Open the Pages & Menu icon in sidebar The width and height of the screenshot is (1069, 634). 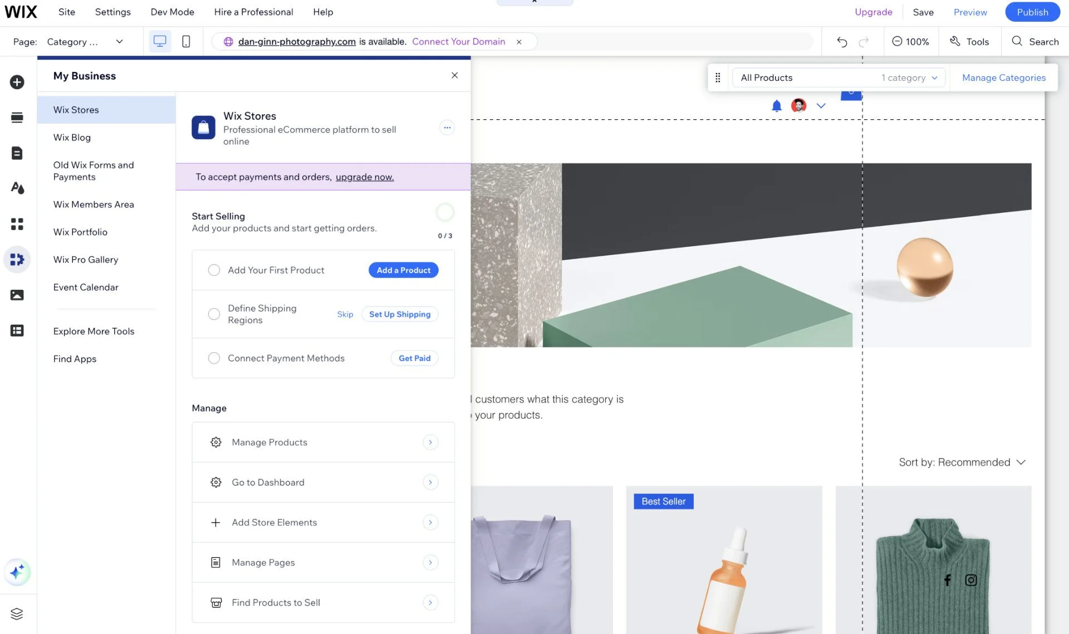coord(17,153)
